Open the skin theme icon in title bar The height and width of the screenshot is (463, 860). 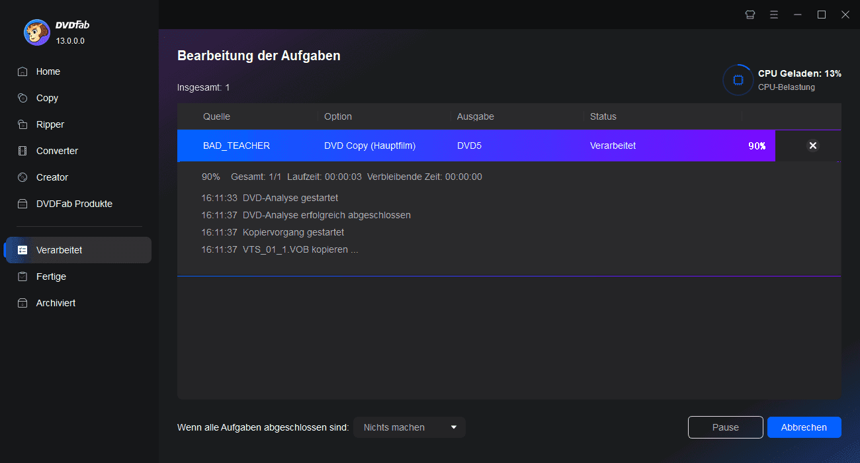[750, 15]
